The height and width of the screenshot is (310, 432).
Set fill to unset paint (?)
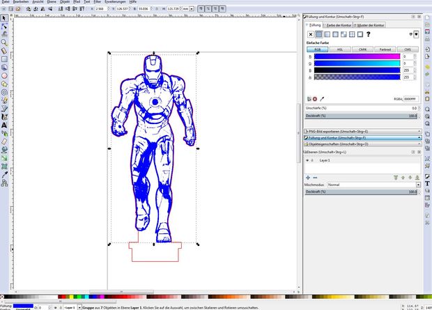[369, 34]
